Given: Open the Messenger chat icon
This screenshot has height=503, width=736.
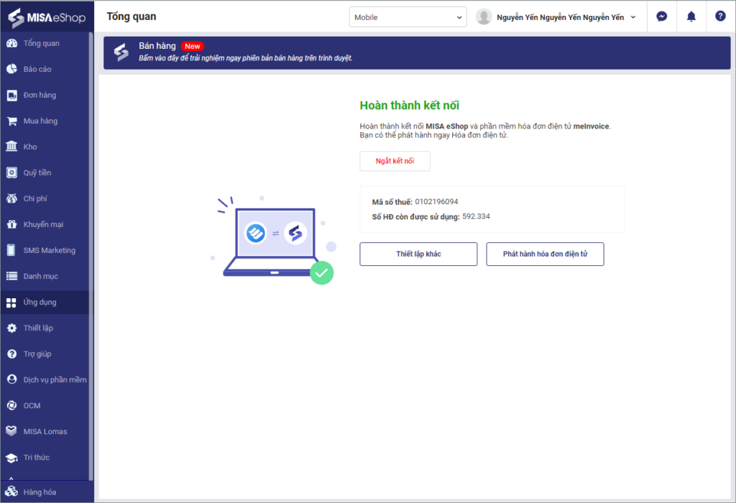Looking at the screenshot, I should click(x=662, y=17).
